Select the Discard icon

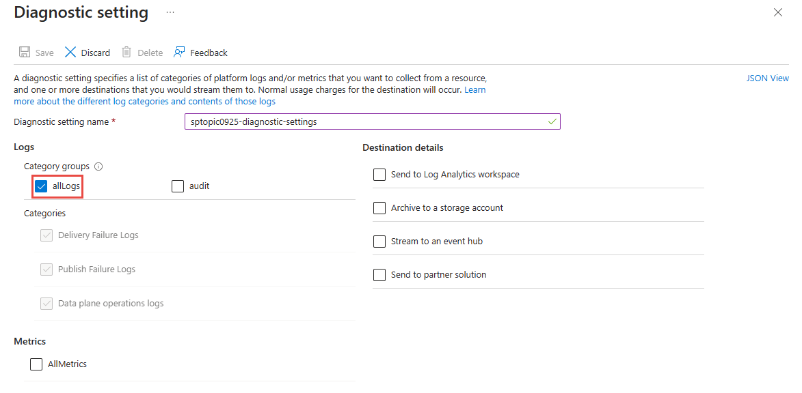[x=70, y=52]
